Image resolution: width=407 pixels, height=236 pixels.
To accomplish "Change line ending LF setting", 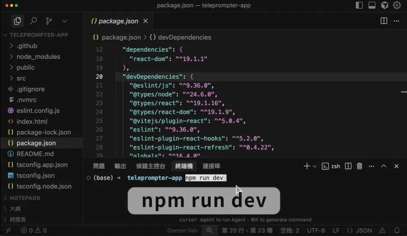I will pyautogui.click(x=336, y=230).
